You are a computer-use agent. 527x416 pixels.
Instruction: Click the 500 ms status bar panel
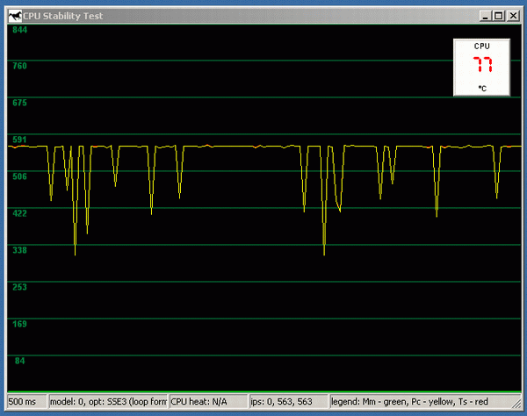(24, 401)
